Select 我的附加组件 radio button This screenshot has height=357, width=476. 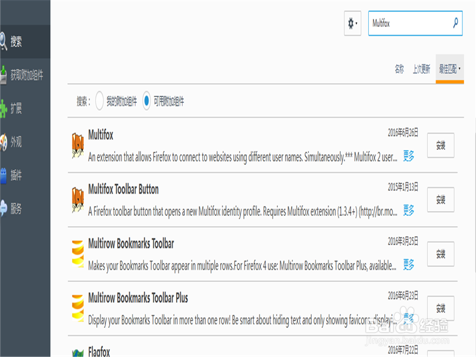(99, 101)
